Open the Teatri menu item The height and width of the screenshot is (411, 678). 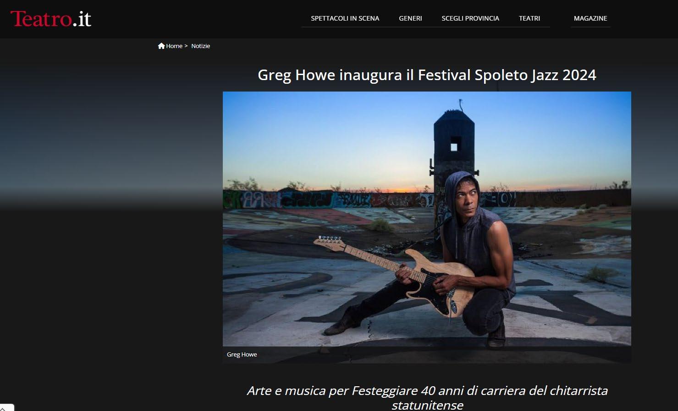(529, 18)
